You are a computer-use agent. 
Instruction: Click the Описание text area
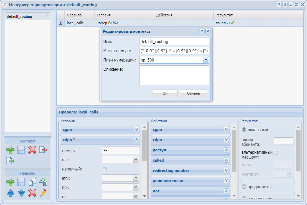174,75
